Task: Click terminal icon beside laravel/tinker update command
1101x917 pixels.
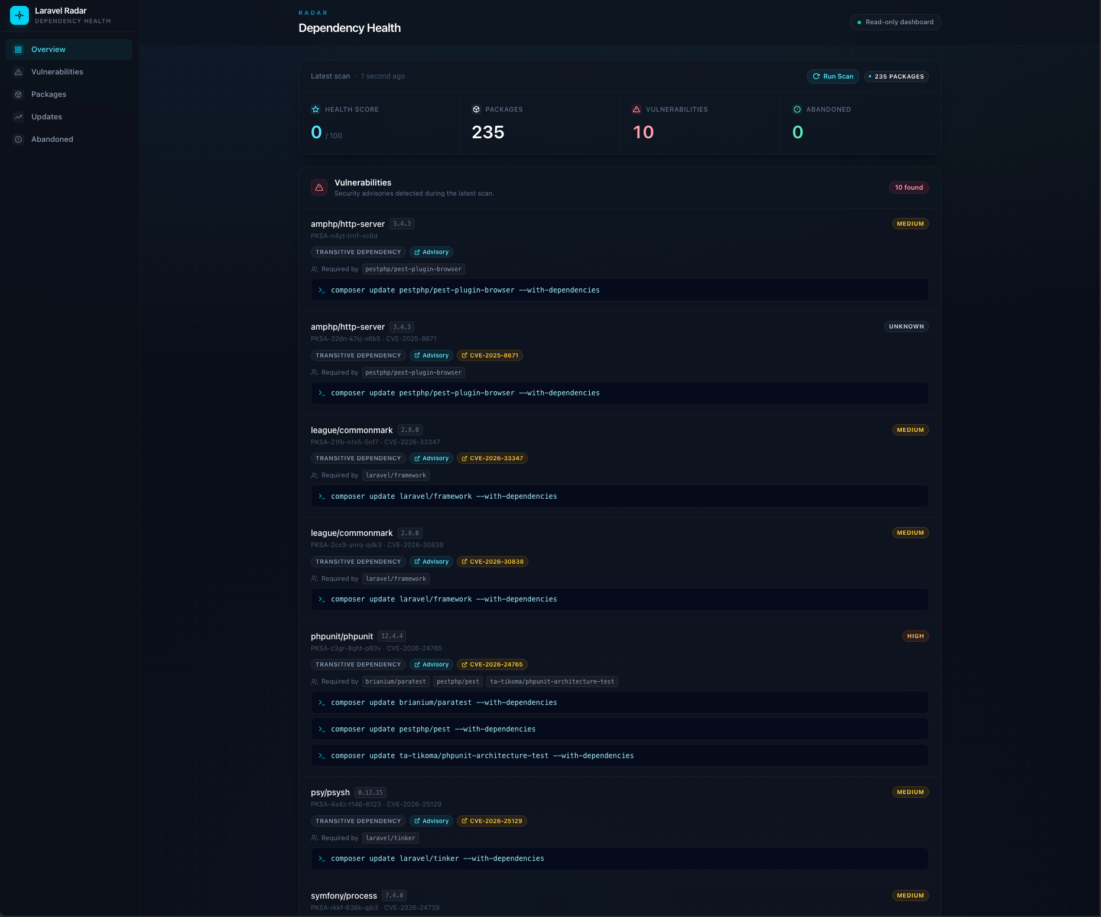Action: coord(322,859)
